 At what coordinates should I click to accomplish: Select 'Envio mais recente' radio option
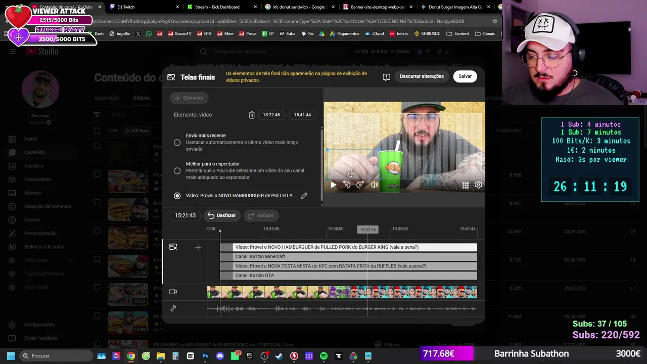177,143
